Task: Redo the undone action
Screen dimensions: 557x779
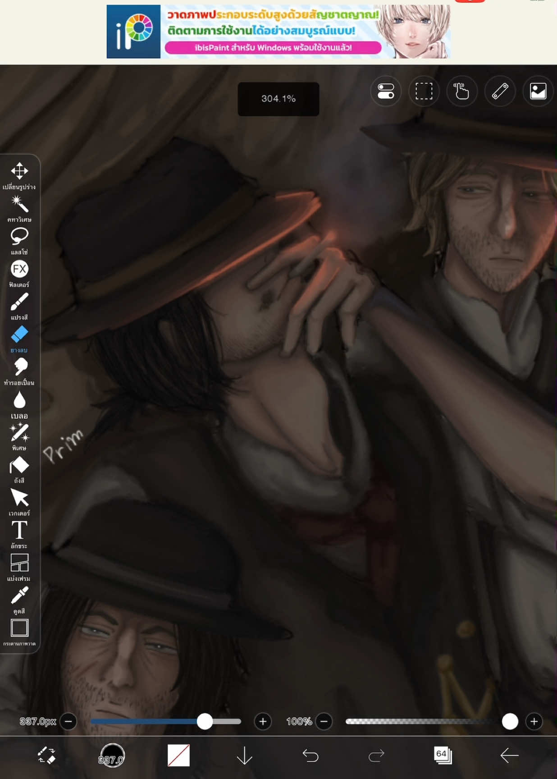Action: pos(376,755)
